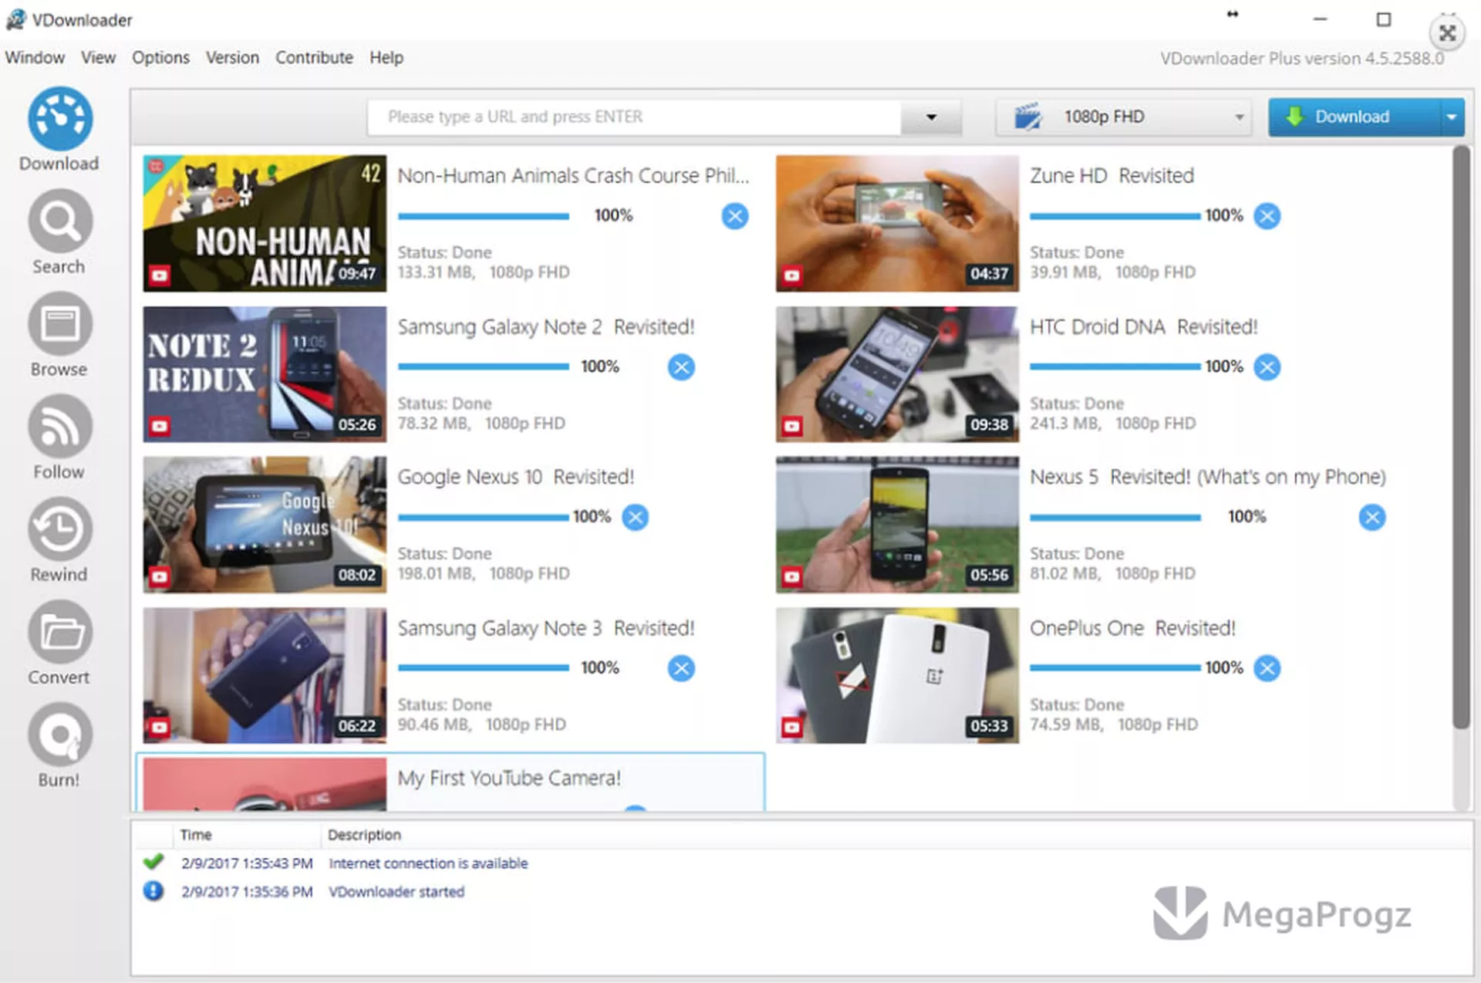The image size is (1481, 983).
Task: Click YouTube badge on Zune HD thumbnail
Action: coord(792,275)
